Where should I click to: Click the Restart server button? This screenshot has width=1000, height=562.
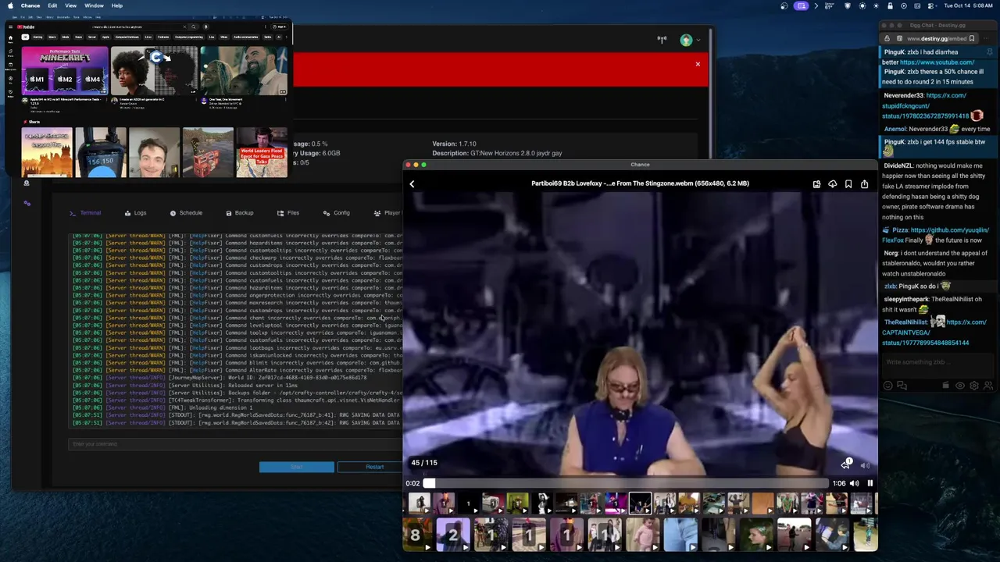pos(374,467)
